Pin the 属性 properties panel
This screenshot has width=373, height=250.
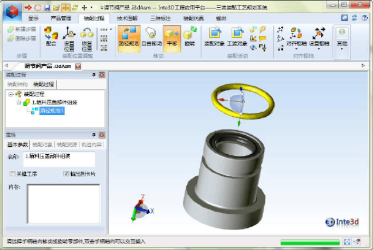(94, 135)
